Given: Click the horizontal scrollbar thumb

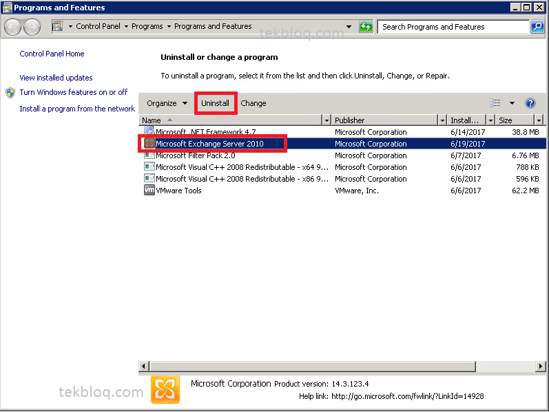Looking at the screenshot, I should [313, 366].
